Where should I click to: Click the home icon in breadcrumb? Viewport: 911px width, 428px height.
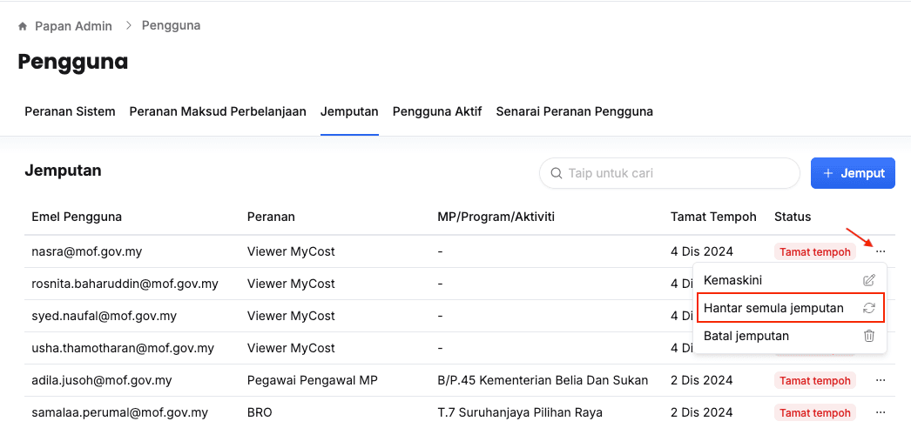click(23, 26)
